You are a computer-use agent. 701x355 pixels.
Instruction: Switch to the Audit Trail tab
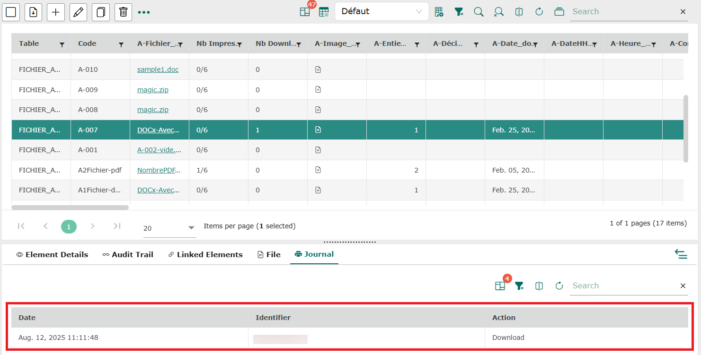(128, 254)
